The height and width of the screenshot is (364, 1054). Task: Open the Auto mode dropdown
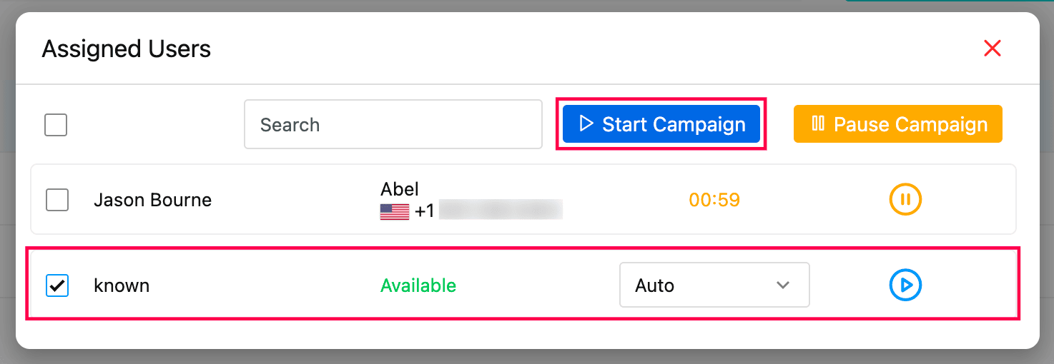tap(714, 285)
